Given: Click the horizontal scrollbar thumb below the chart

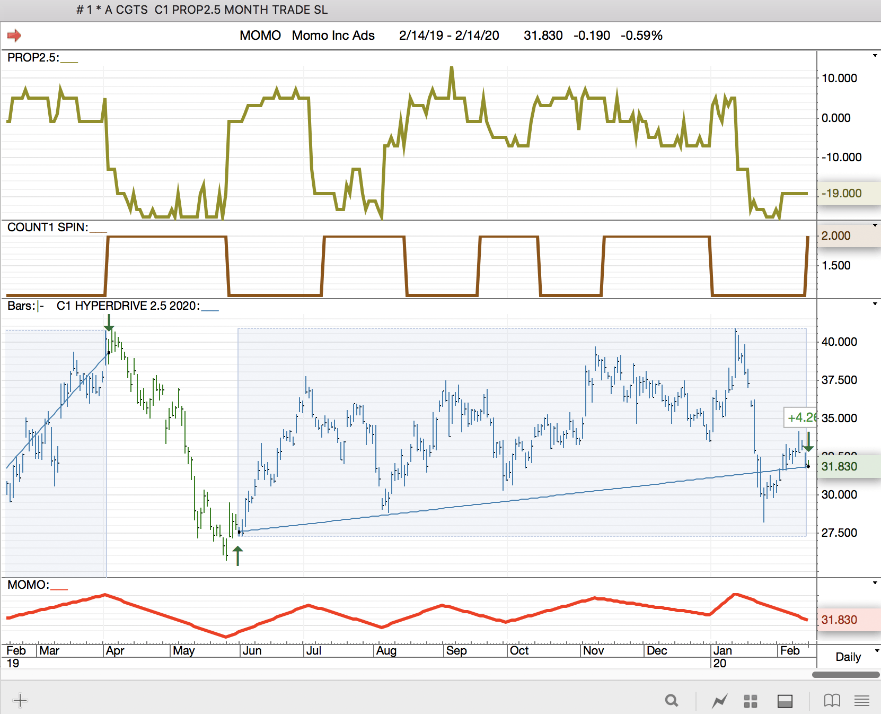Looking at the screenshot, I should click(846, 675).
